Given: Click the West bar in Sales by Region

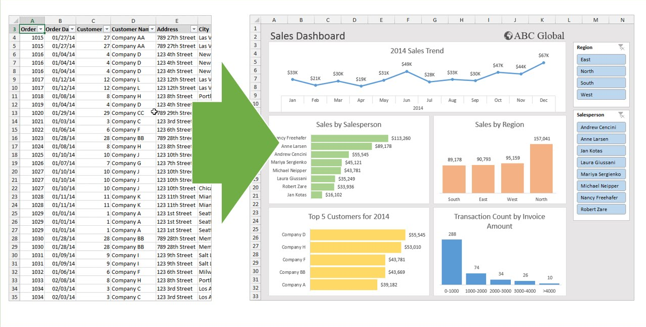Looking at the screenshot, I should [512, 178].
